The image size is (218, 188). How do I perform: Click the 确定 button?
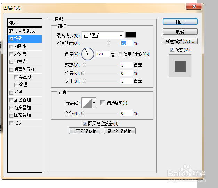180,22
